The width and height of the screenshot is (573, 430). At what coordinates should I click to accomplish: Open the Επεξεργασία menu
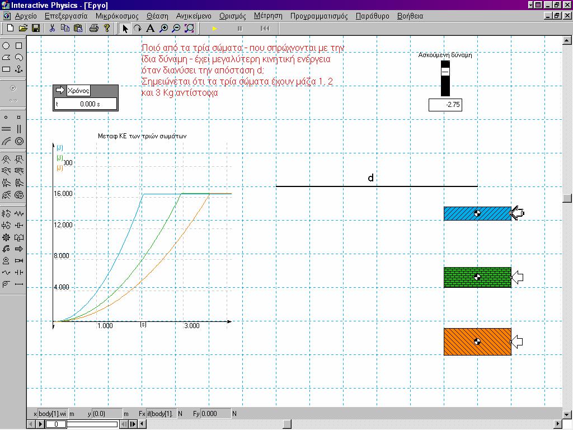tap(66, 16)
